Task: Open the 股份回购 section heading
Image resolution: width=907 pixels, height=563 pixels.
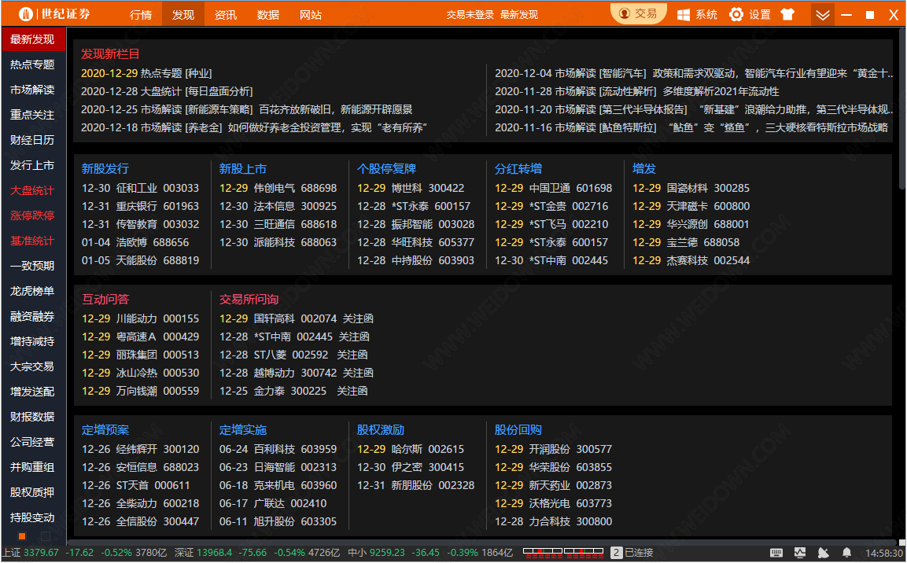Action: (518, 430)
